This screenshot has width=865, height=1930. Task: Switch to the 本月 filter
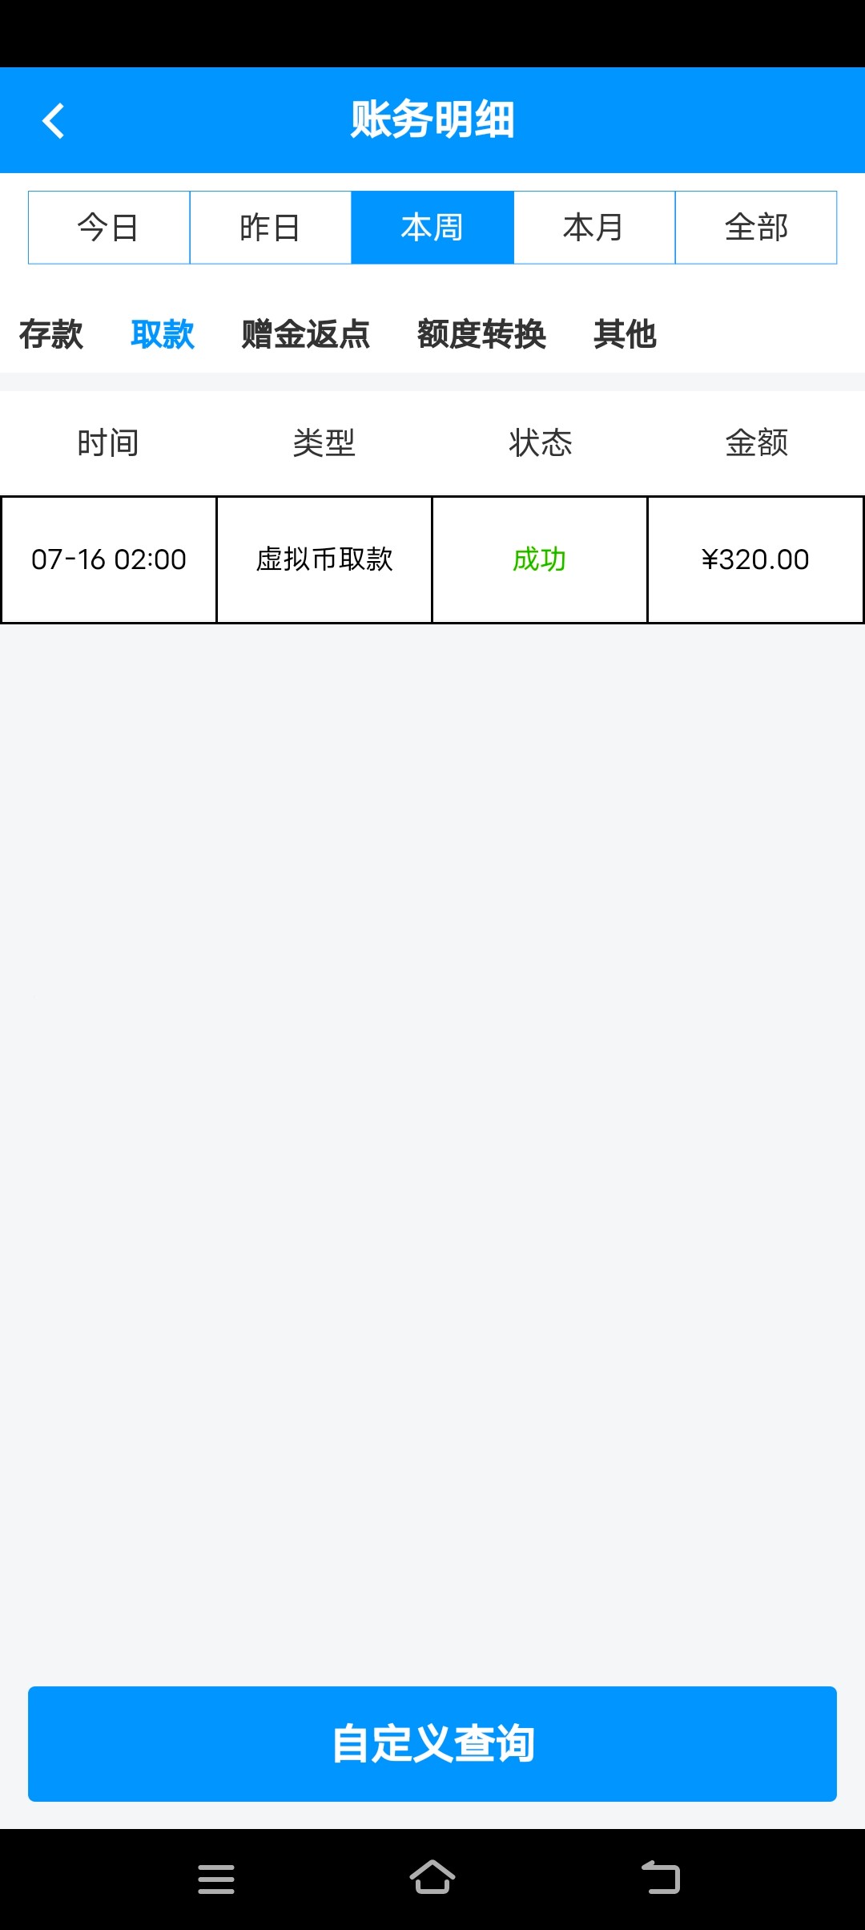pos(594,228)
